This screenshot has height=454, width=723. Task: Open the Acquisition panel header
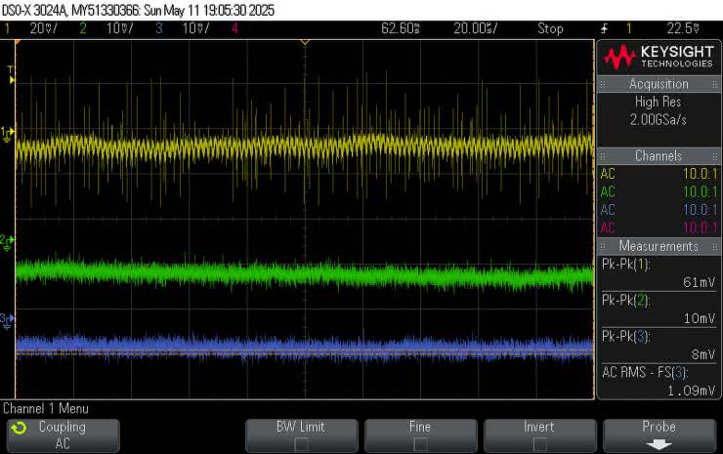659,84
